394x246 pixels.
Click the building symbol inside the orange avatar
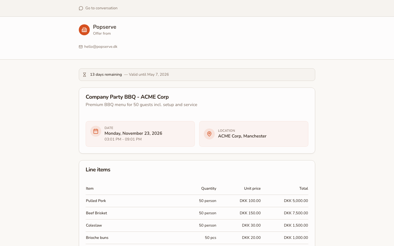pos(84,30)
